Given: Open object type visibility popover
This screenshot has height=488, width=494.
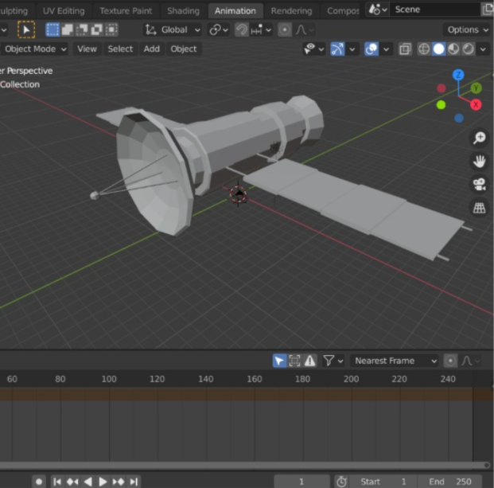Looking at the screenshot, I should pos(313,49).
